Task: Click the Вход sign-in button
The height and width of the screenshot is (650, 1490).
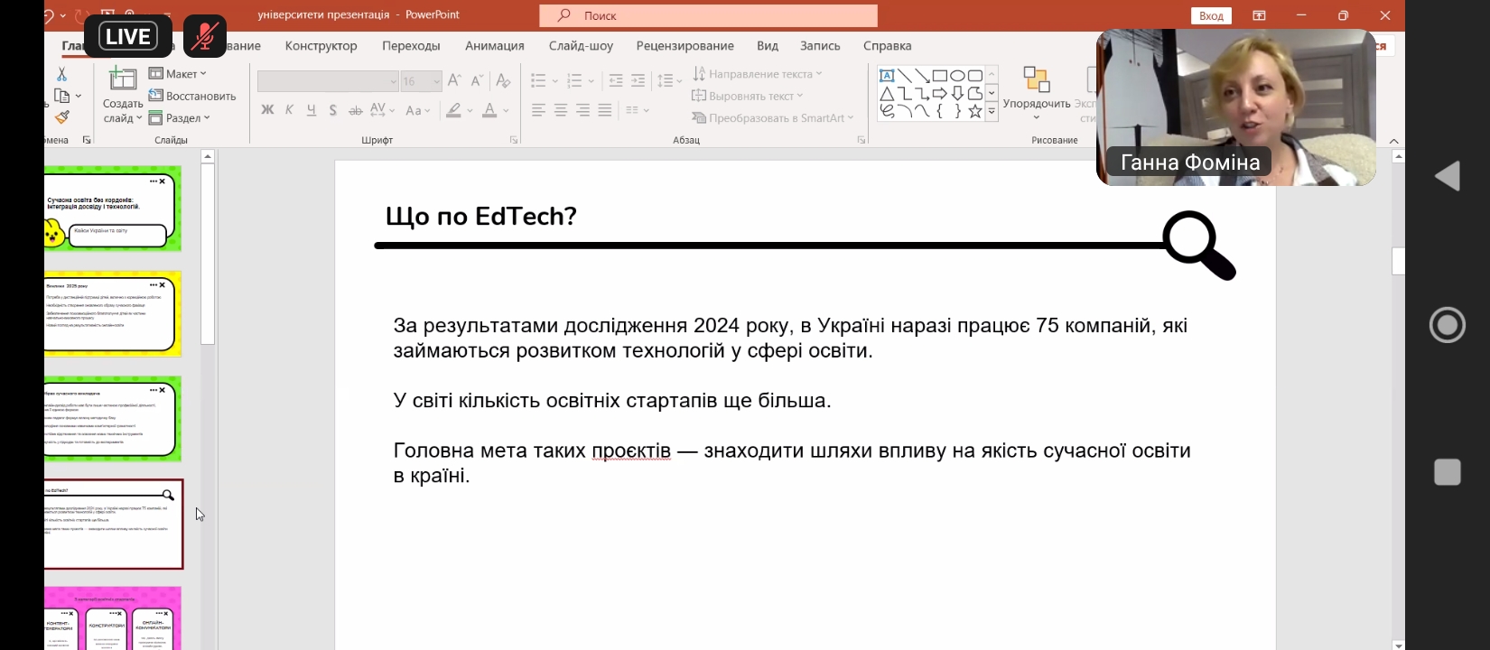Action: (x=1210, y=16)
